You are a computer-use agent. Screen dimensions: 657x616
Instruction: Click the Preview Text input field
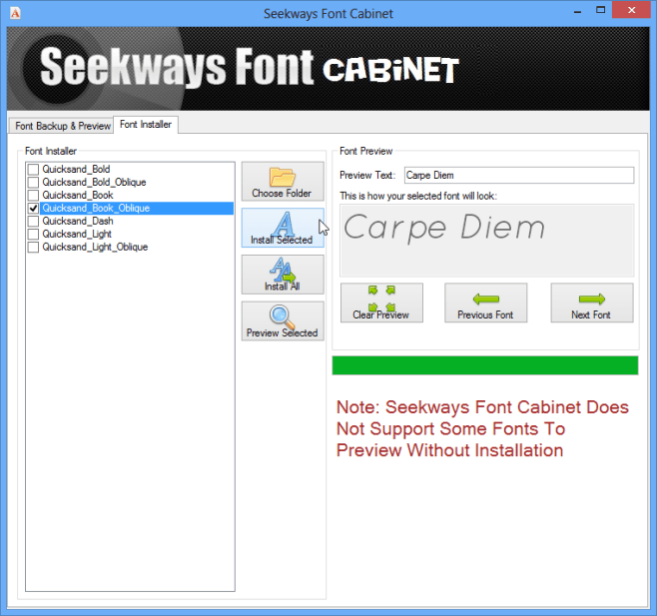point(519,175)
